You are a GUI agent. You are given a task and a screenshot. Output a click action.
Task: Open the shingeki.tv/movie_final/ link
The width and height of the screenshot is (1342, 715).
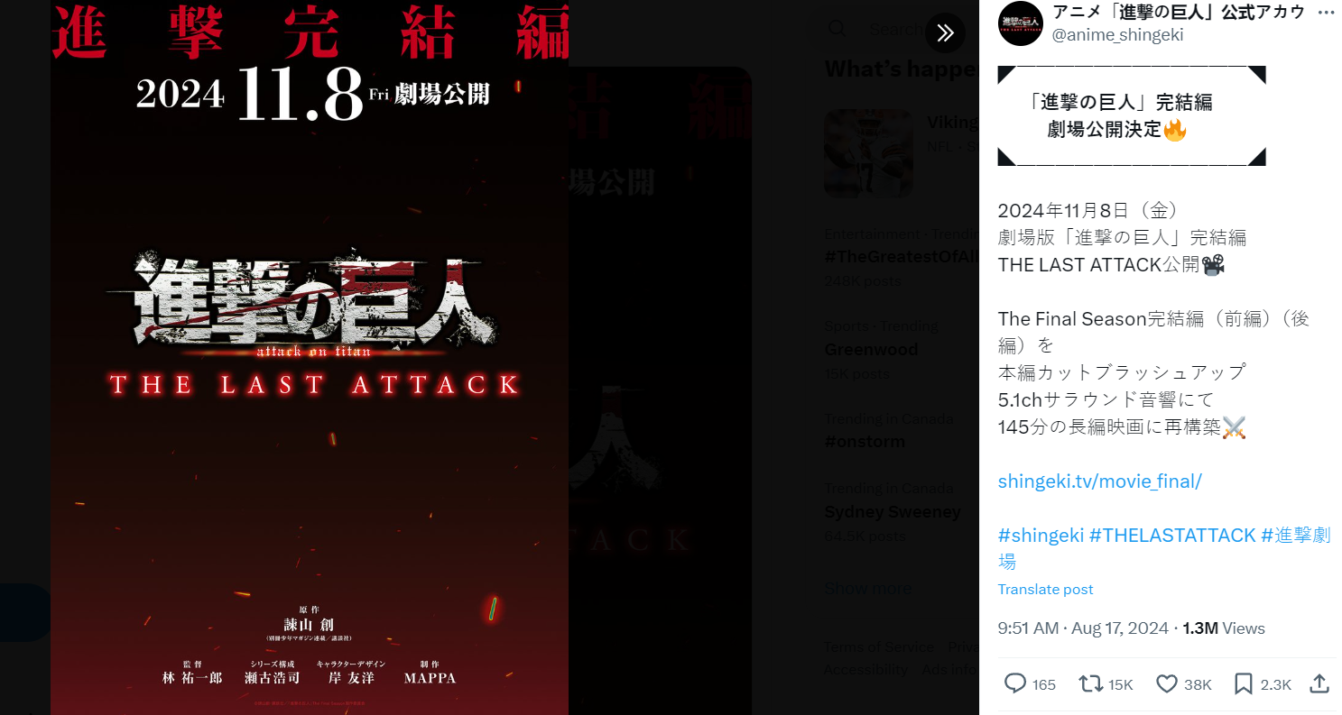(x=1099, y=481)
